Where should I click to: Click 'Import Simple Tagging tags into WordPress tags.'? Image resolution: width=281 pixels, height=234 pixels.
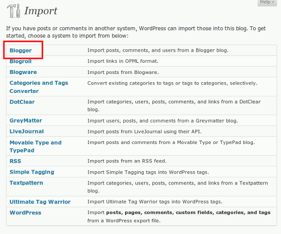click(148, 172)
